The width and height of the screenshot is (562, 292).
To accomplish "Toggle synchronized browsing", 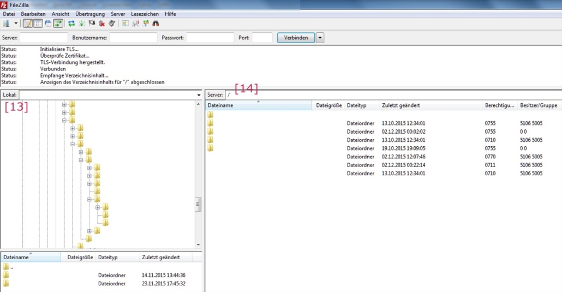I will [146, 23].
